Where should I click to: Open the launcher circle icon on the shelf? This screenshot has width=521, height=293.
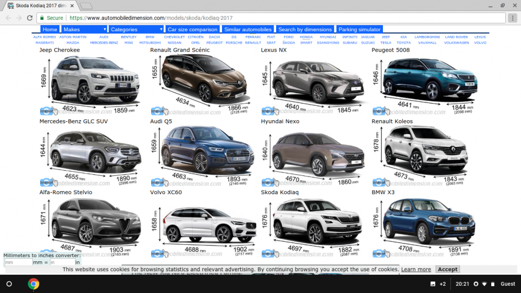(9, 284)
